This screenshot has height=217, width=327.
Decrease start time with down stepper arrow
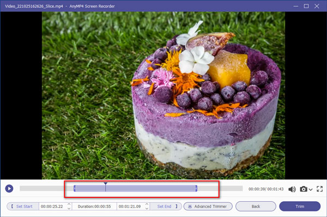pos(69,208)
